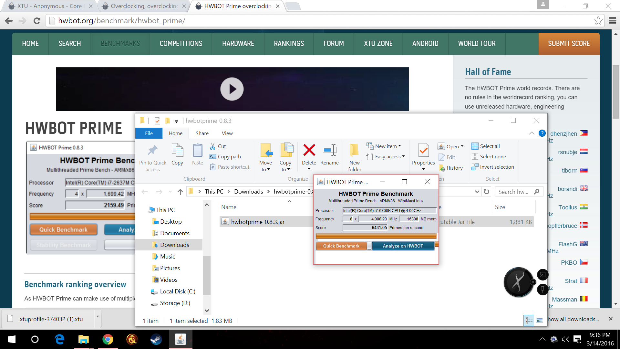This screenshot has width=620, height=349.
Task: Open the Windows Start menu
Action: click(12, 339)
